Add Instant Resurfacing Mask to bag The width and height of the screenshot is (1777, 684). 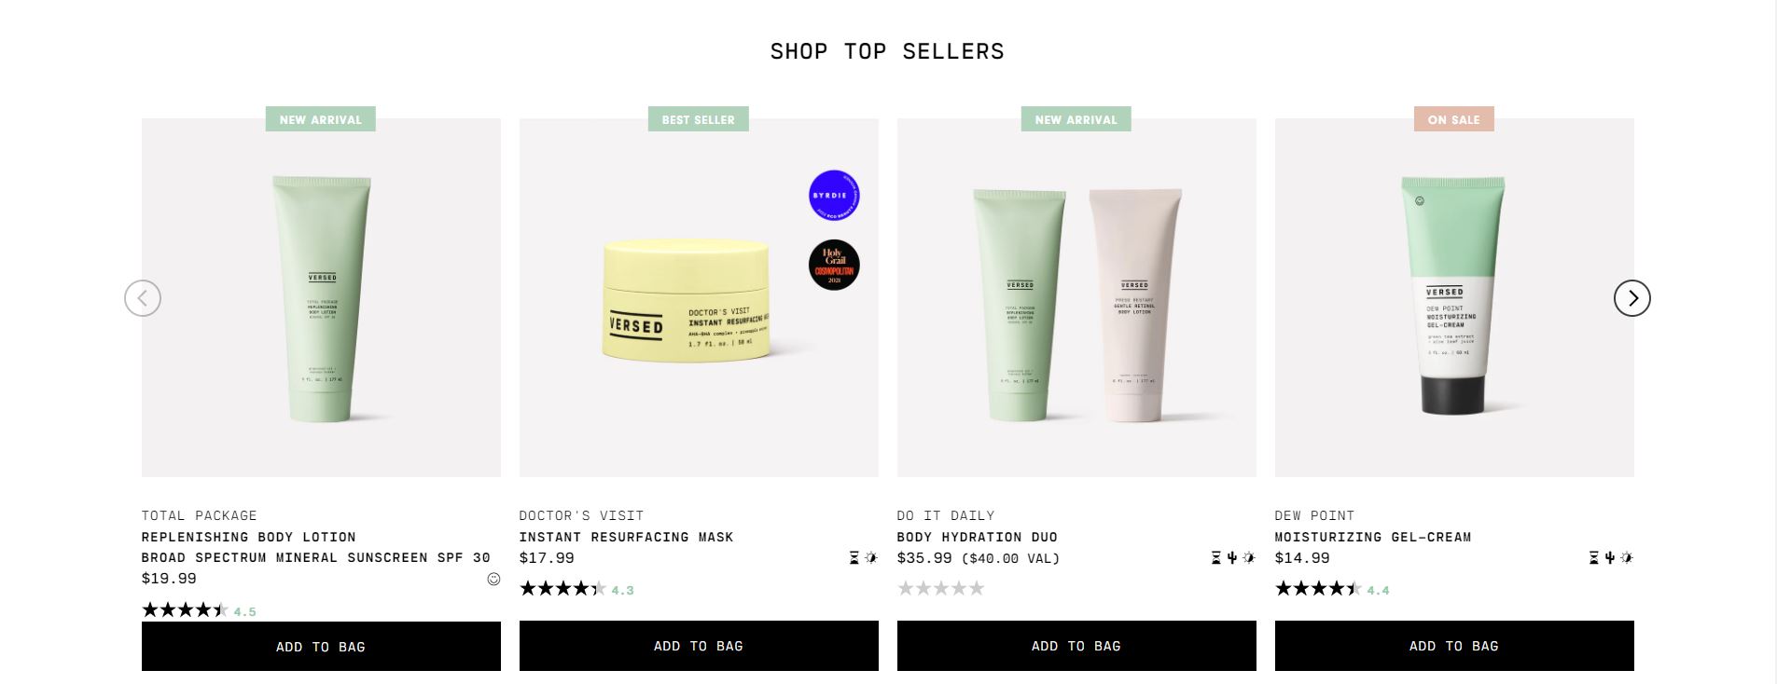tap(699, 646)
